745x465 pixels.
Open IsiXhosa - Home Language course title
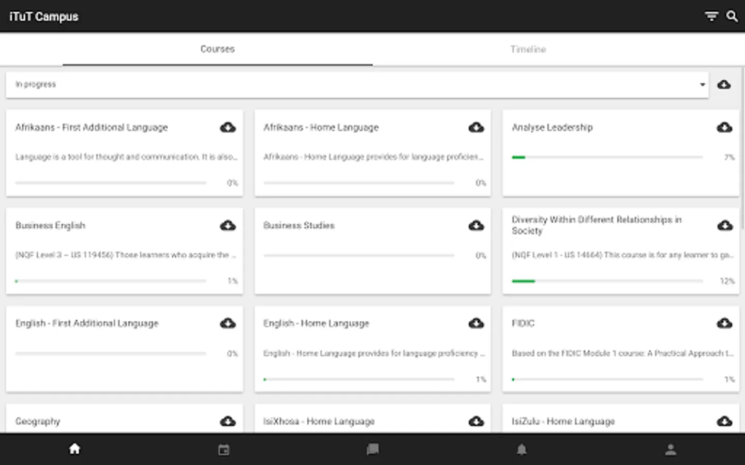pos(319,421)
